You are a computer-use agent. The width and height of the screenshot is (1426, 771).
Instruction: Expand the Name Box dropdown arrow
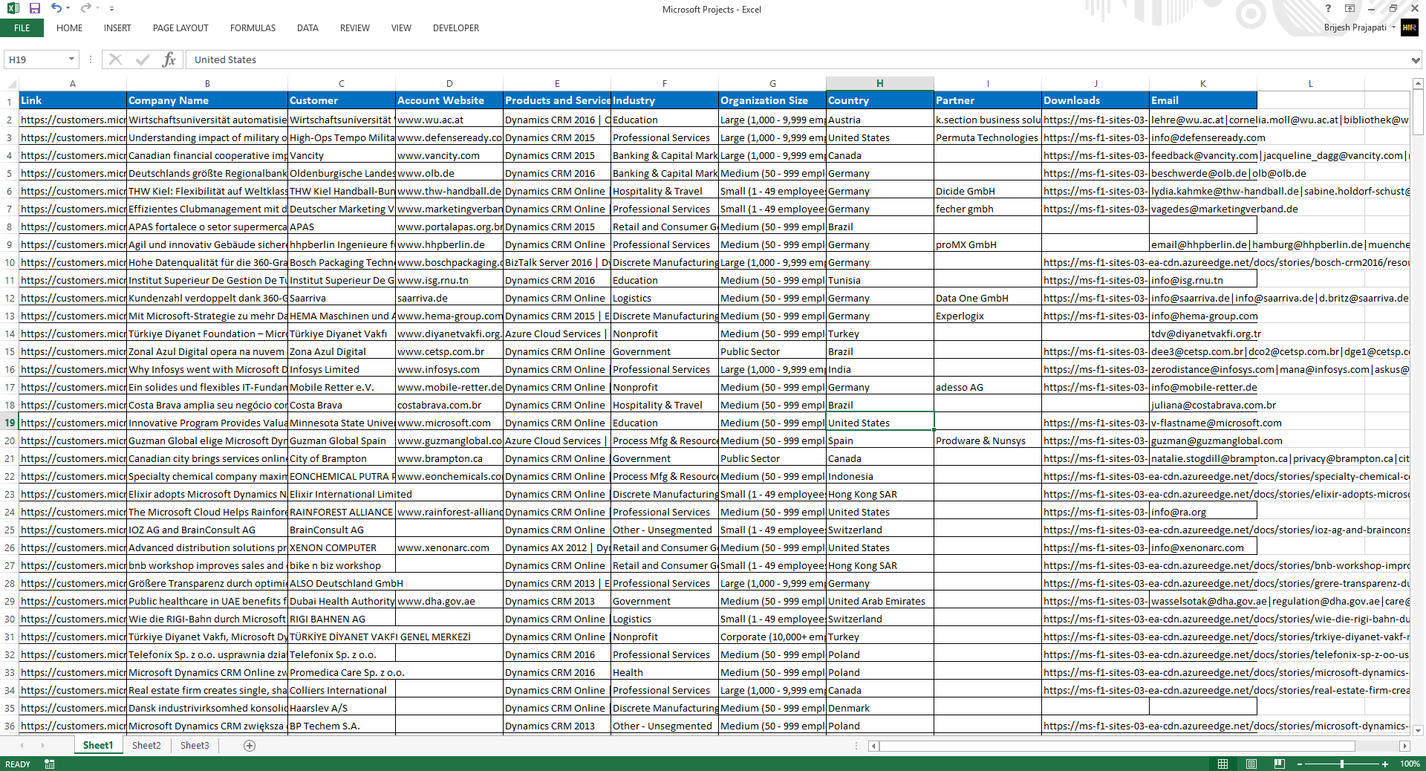[x=72, y=59]
